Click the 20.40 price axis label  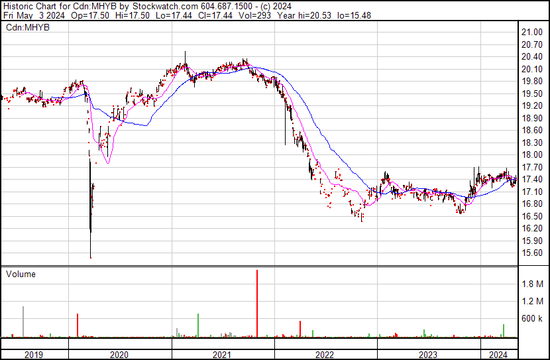(531, 57)
